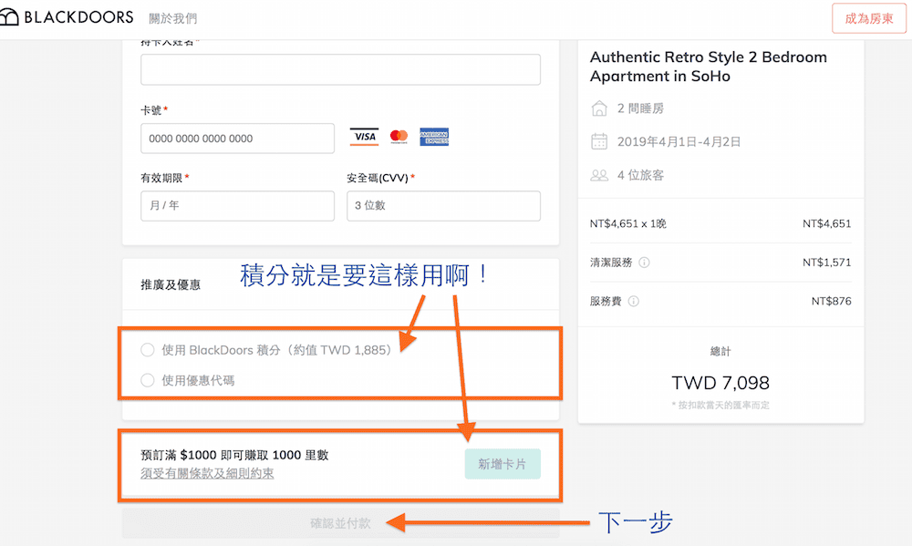
Task: Click the American Express card icon
Action: (434, 138)
